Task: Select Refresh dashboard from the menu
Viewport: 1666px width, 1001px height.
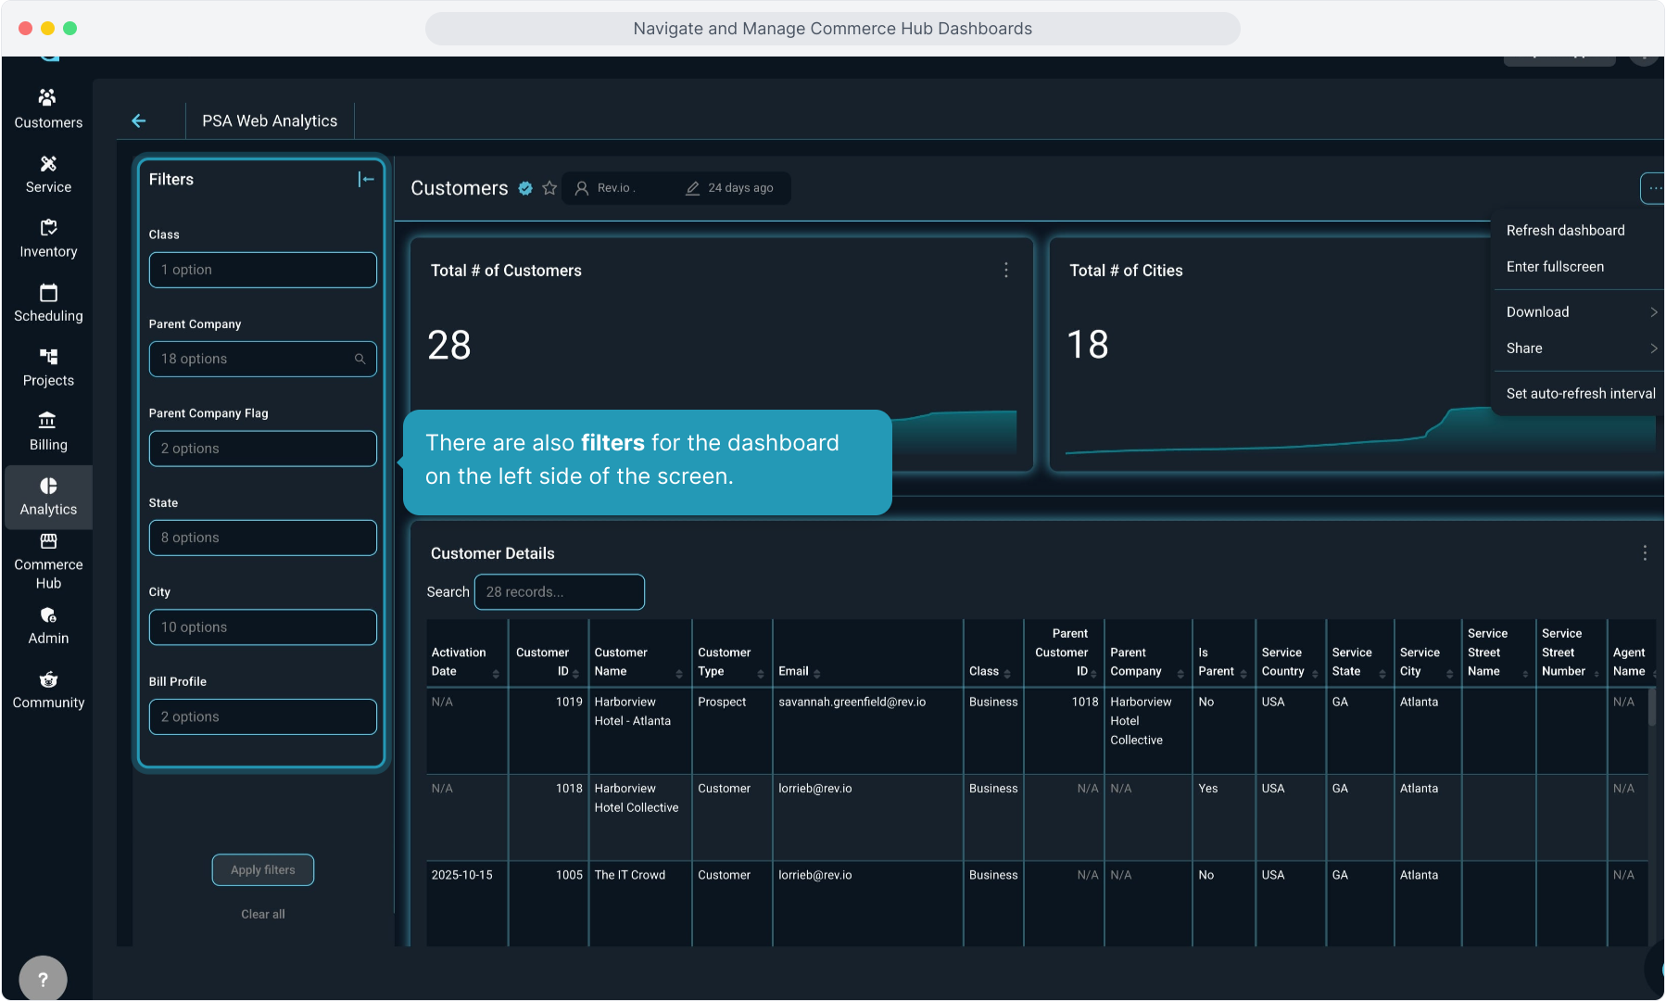Action: 1565,230
